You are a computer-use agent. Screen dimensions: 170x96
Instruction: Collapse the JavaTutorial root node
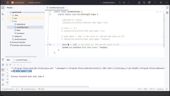coord(8,12)
